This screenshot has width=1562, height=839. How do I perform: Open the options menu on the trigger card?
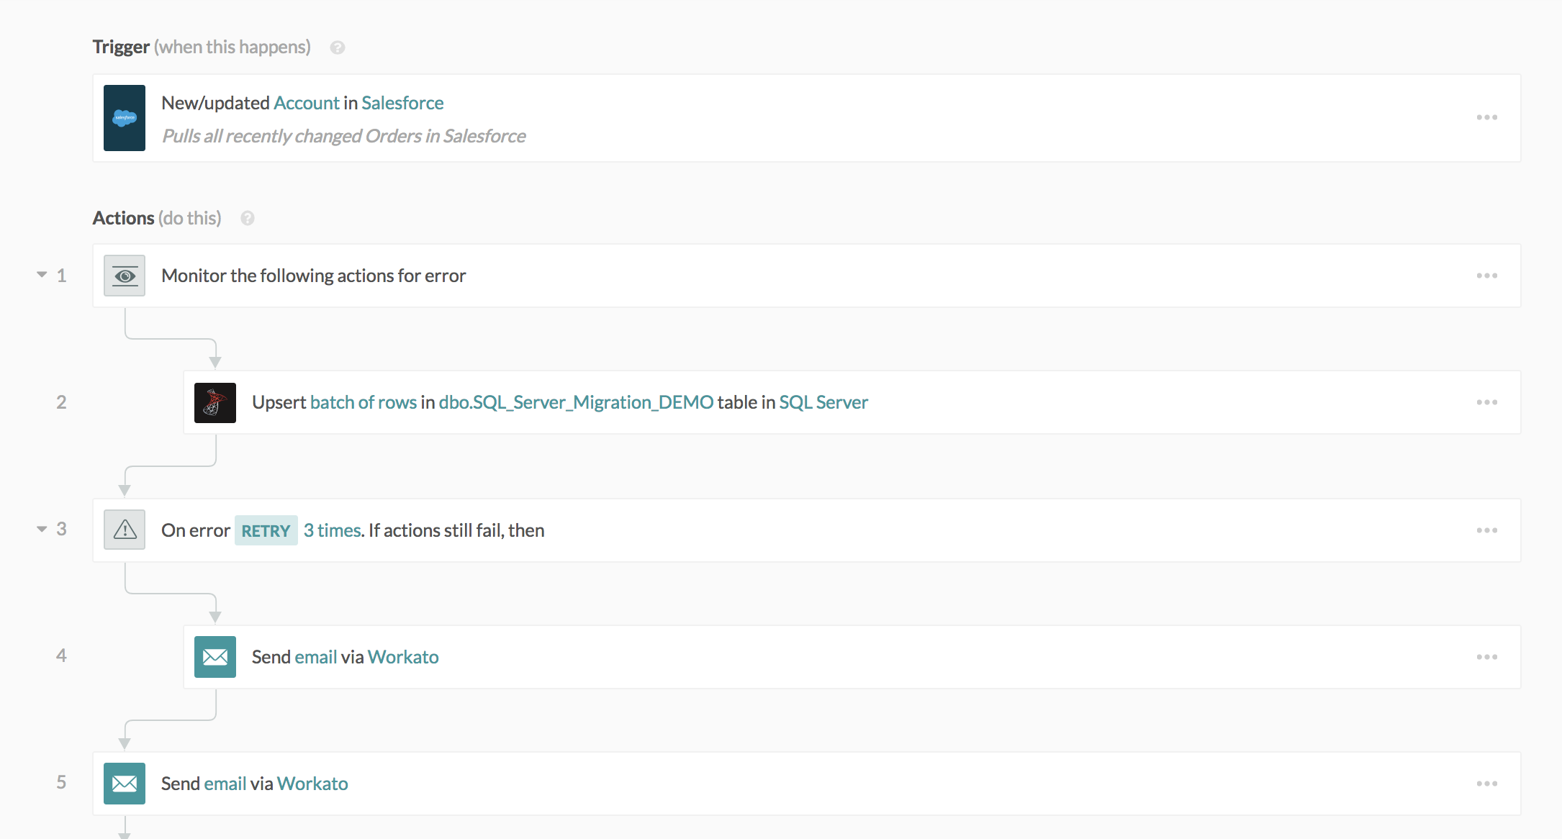[1487, 117]
